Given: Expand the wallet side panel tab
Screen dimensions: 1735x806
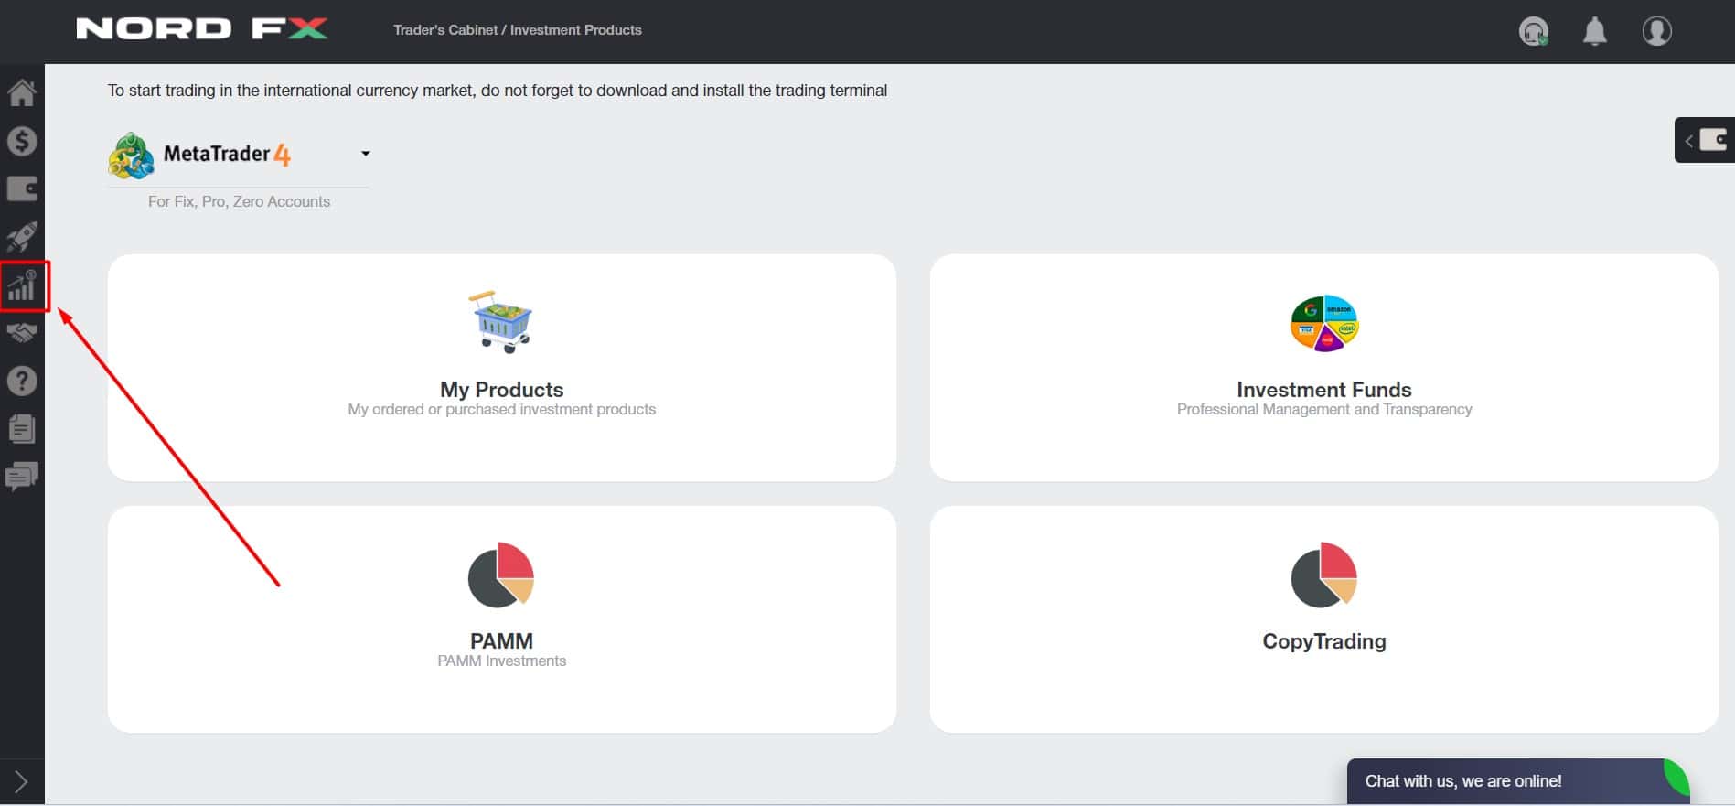Looking at the screenshot, I should point(1705,140).
